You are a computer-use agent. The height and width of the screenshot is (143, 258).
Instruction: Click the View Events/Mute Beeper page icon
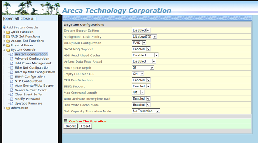click(12, 86)
